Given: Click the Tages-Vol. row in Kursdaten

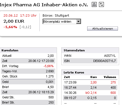Looking at the screenshot, I should click(x=28, y=71).
